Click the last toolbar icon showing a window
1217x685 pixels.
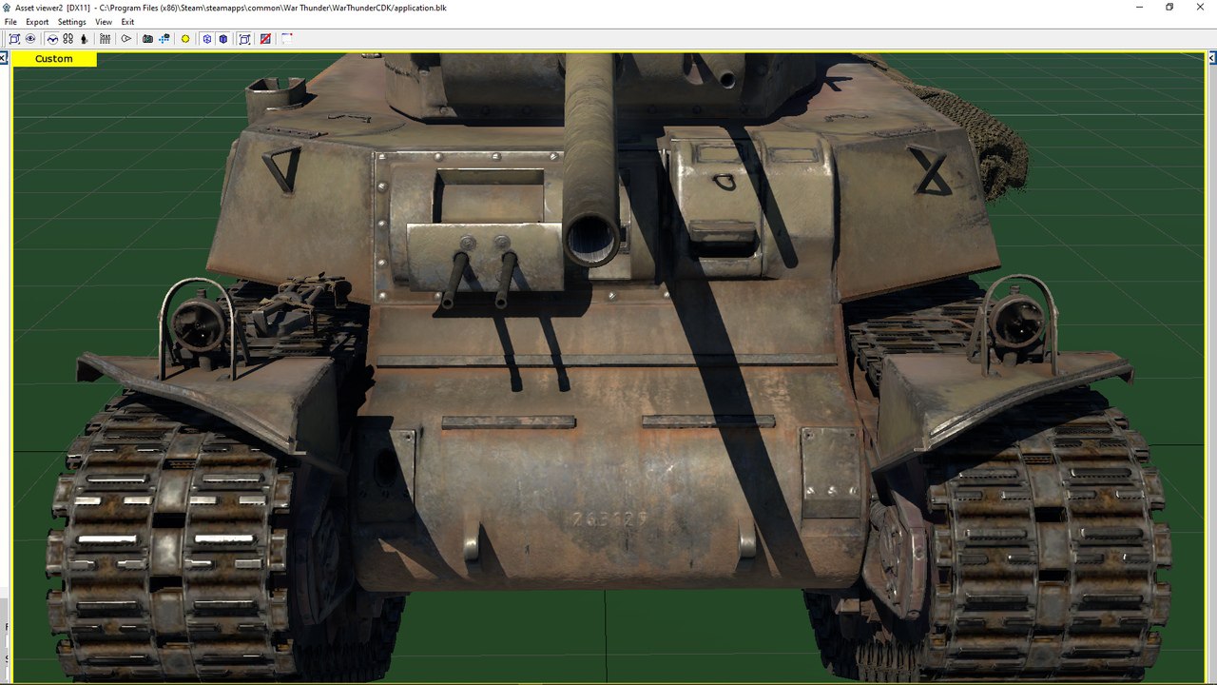pos(286,39)
